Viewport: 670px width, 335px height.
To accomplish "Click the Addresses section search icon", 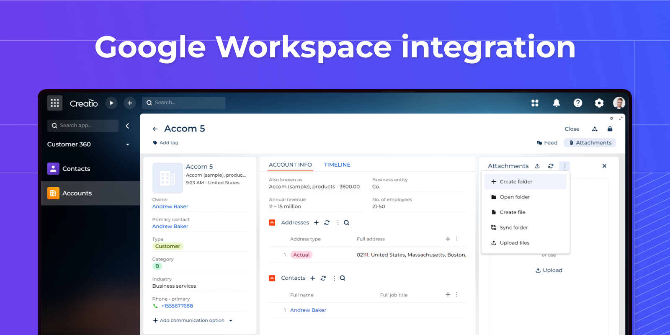I will point(346,223).
